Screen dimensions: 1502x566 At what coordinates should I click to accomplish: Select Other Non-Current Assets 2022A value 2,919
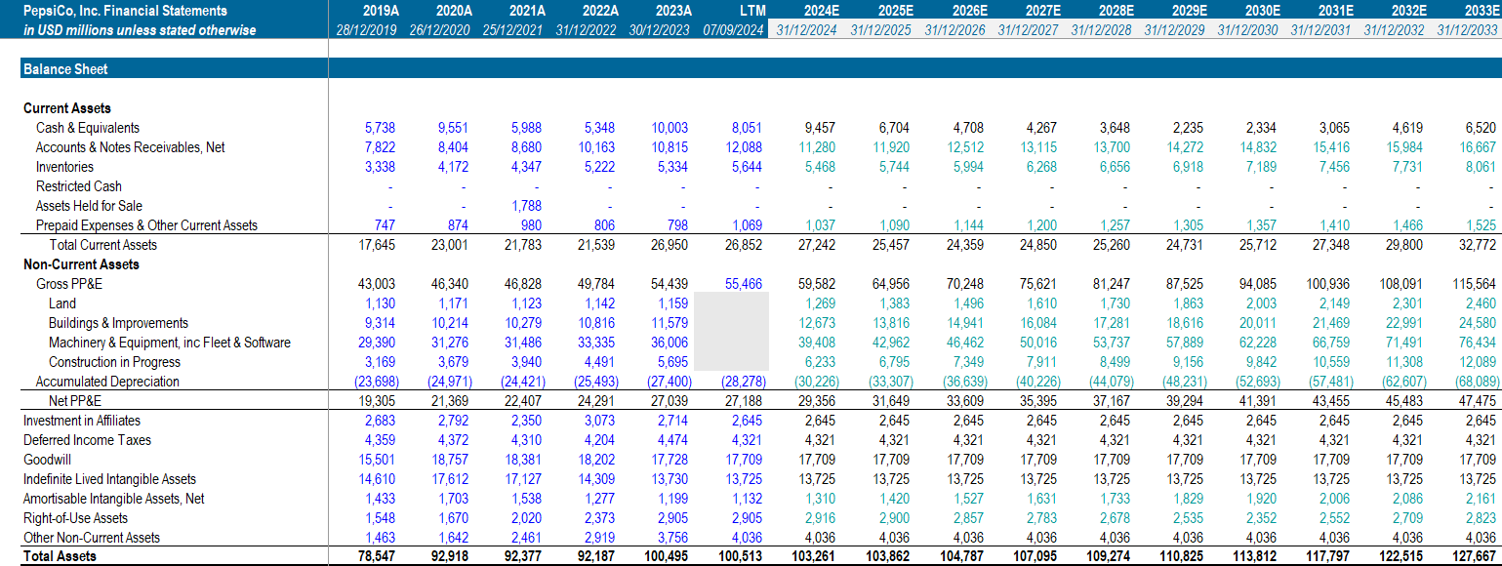[x=600, y=538]
